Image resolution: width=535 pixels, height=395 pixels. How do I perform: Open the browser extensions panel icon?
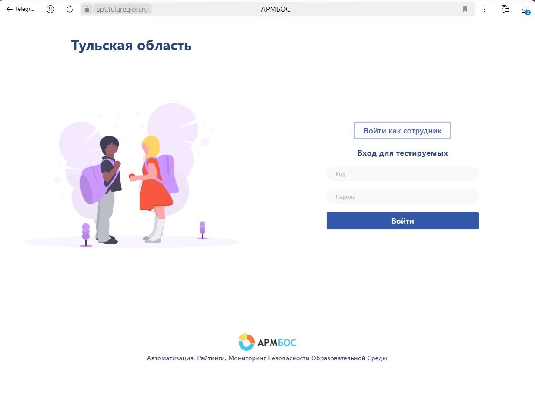[505, 9]
